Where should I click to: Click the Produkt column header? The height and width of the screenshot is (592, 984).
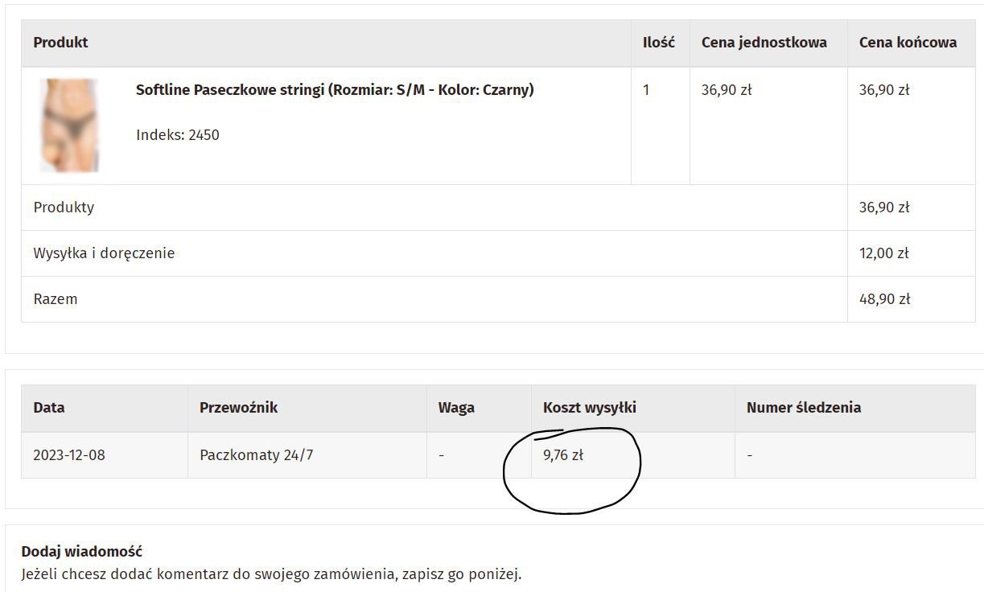(x=60, y=42)
